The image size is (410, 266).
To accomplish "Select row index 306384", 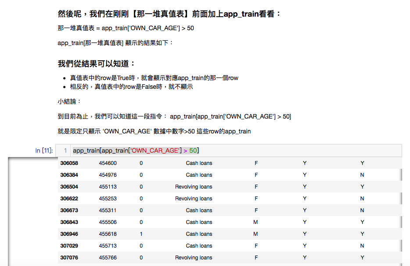I will pos(69,175).
